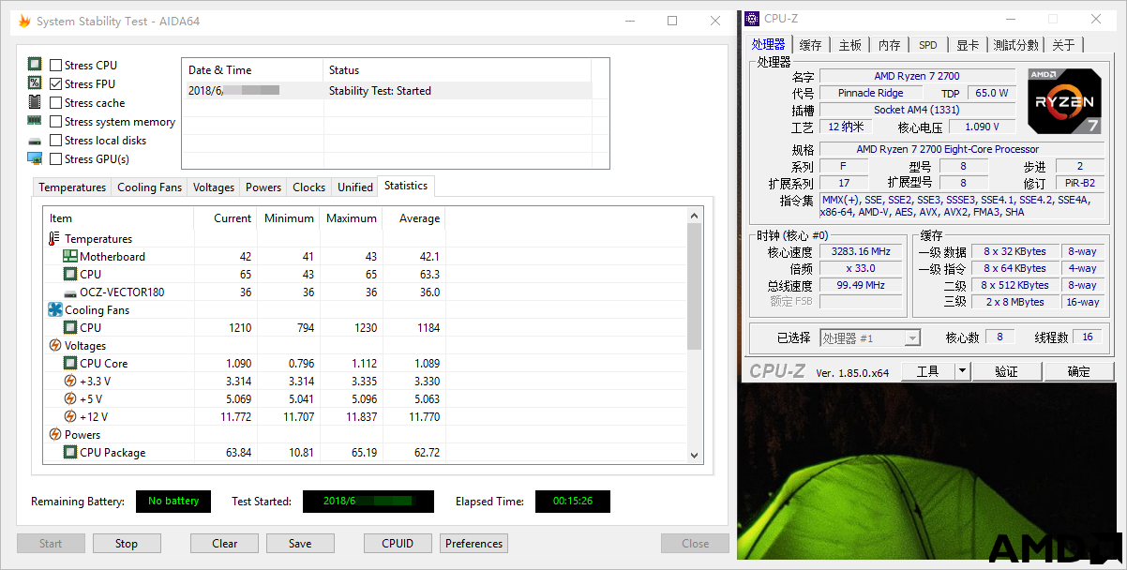Click the CPU icon under Temperatures
This screenshot has width=1127, height=570.
point(70,275)
